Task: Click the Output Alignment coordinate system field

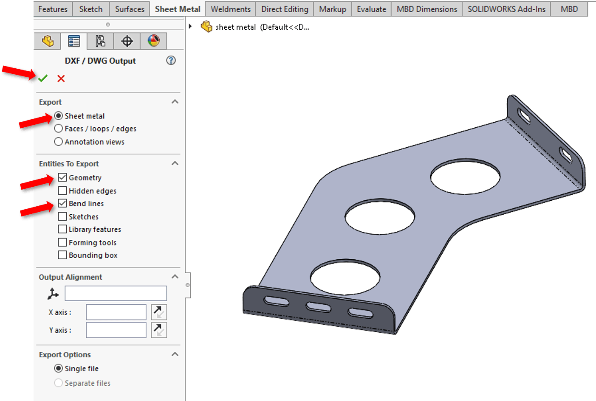Action: [116, 293]
